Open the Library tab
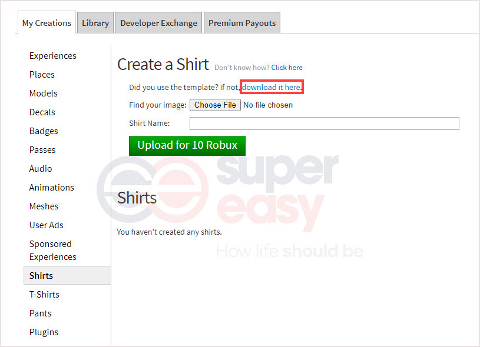Image resolution: width=480 pixels, height=347 pixels. [x=95, y=23]
